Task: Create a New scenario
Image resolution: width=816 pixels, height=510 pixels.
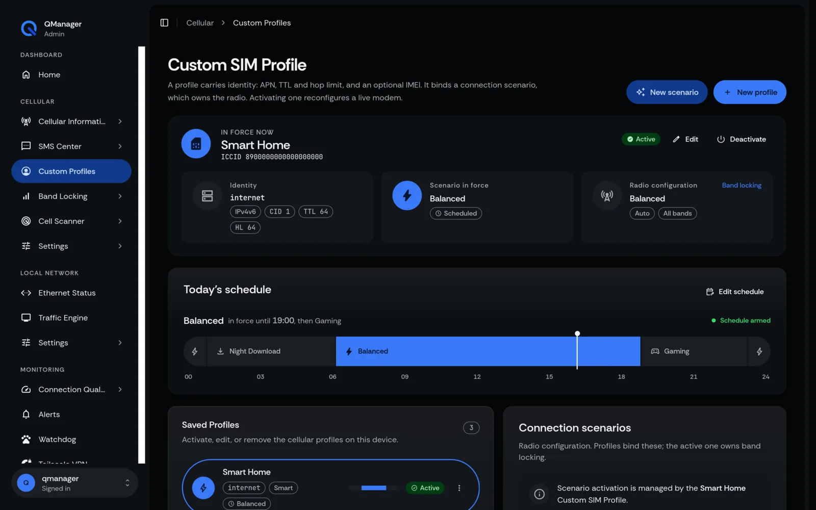Action: point(667,92)
